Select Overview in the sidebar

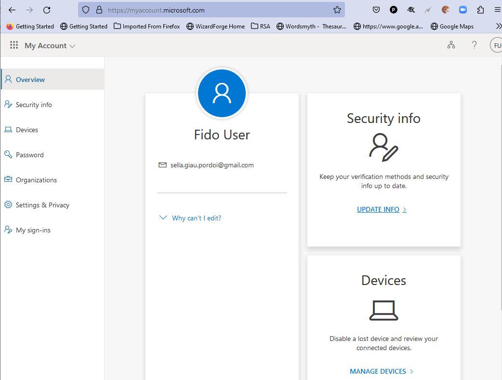53,79
